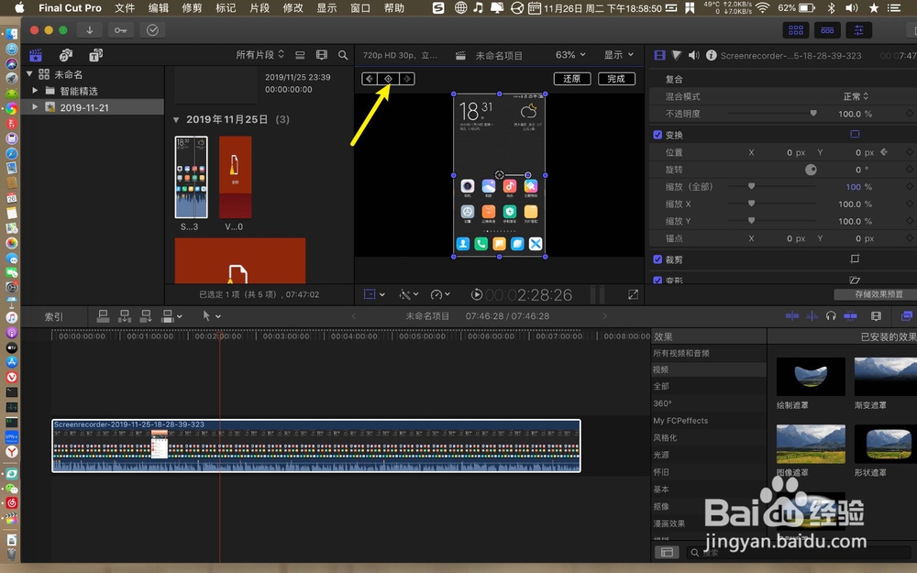Screen dimensions: 917x573
Task: Expand the 2019-11-21 event
Action: (x=35, y=107)
